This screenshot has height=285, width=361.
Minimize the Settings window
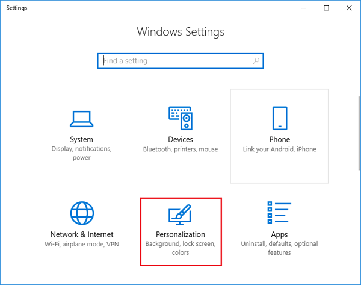pos(304,8)
